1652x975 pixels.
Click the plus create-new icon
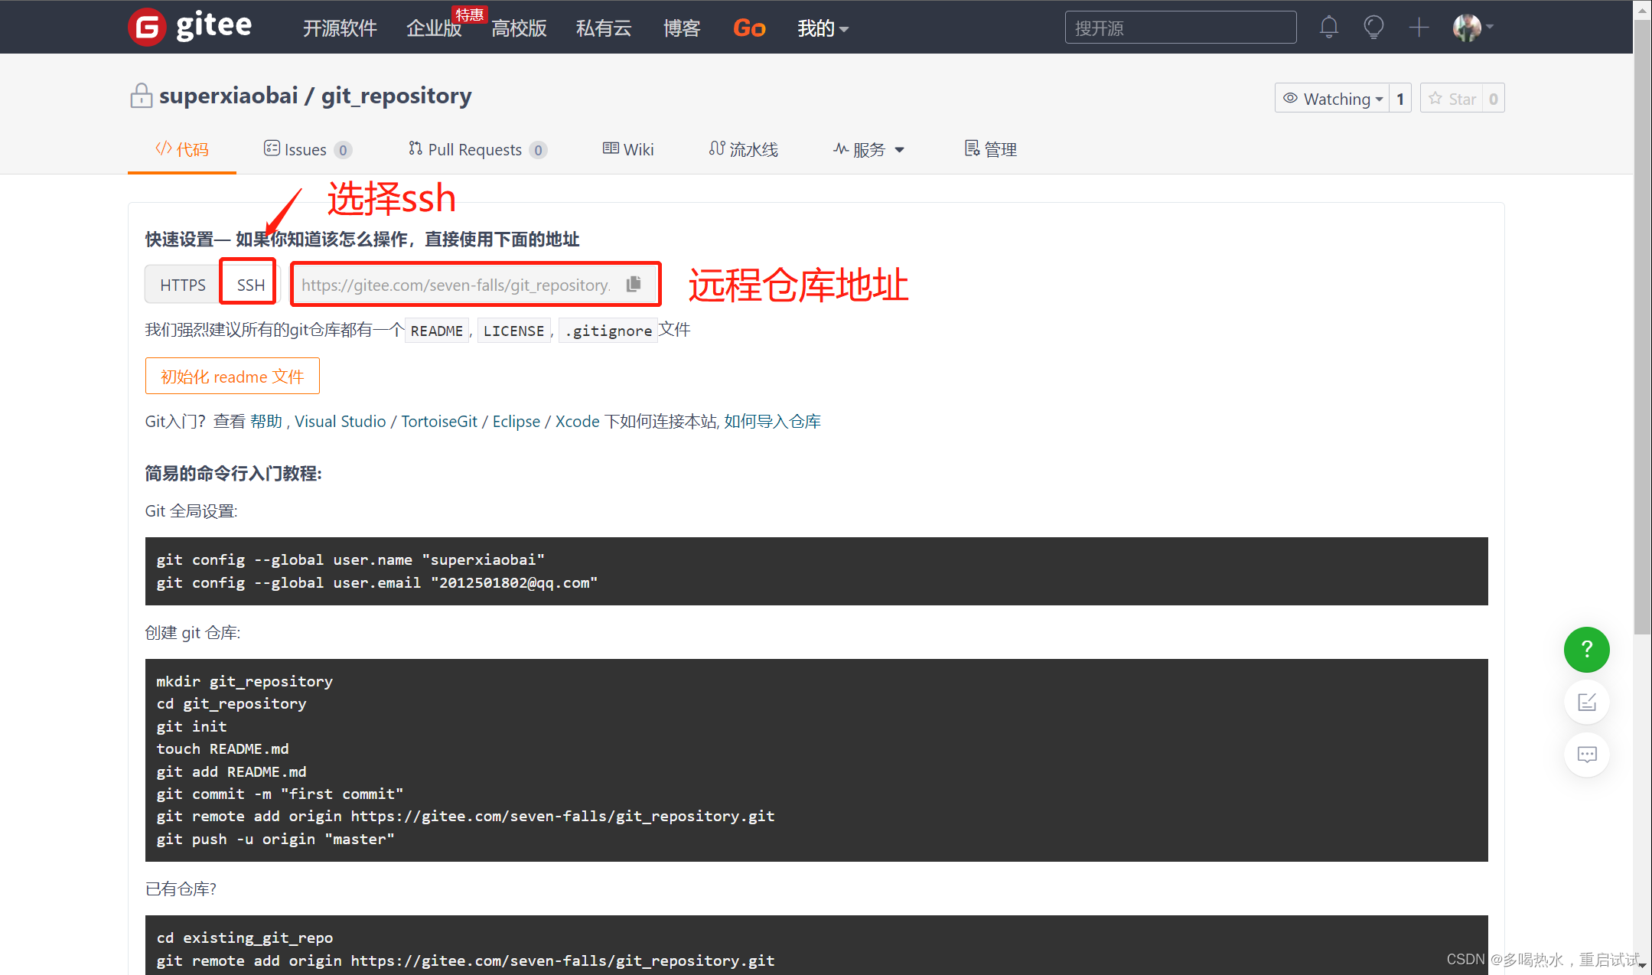click(x=1419, y=28)
